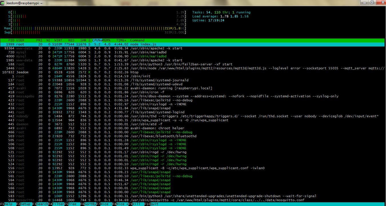Select the systemd-journald process row
Screen dimensions: 386x206
click(192, 80)
